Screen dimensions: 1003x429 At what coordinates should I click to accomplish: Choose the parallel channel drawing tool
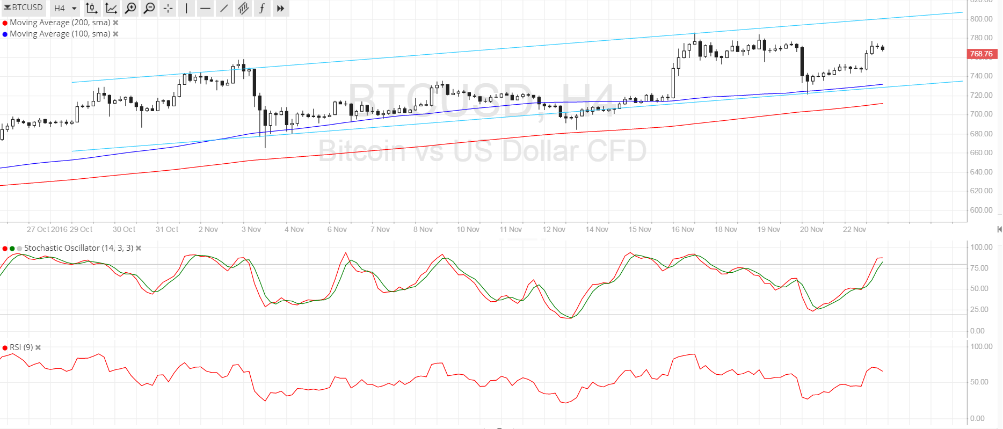(243, 8)
